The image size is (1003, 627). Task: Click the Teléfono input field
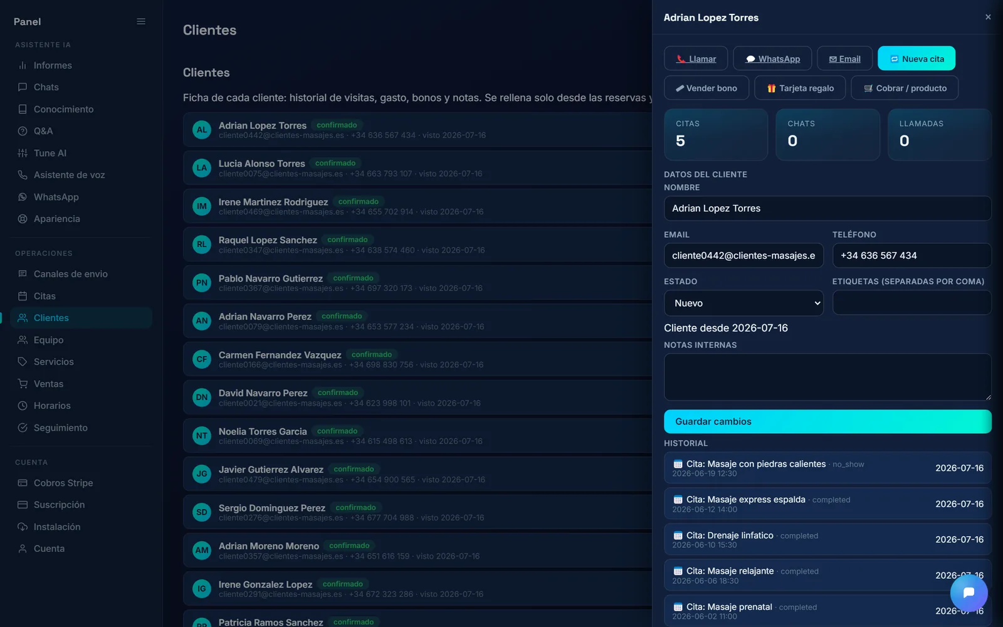pyautogui.click(x=911, y=255)
